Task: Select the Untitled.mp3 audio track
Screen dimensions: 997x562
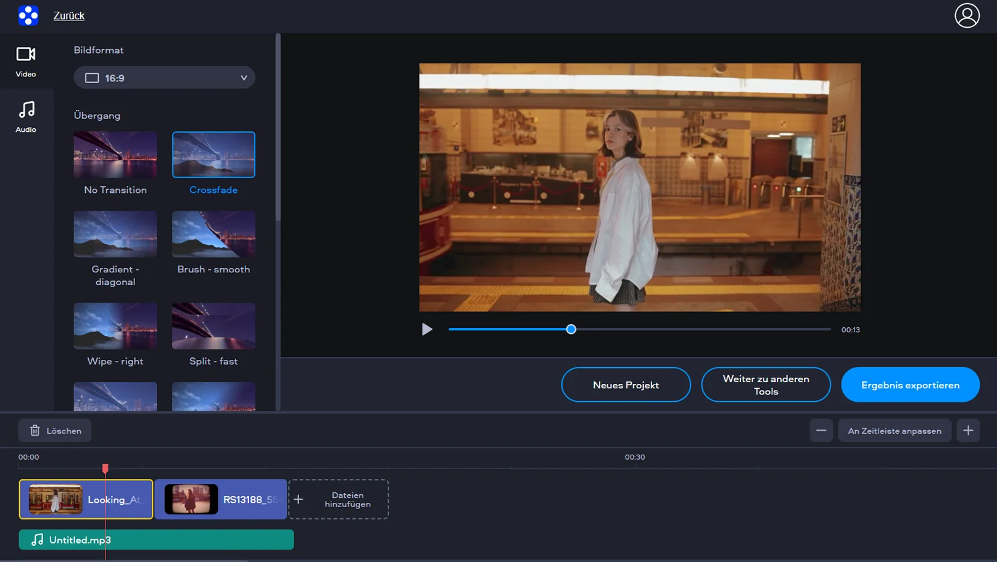Action: 156,540
